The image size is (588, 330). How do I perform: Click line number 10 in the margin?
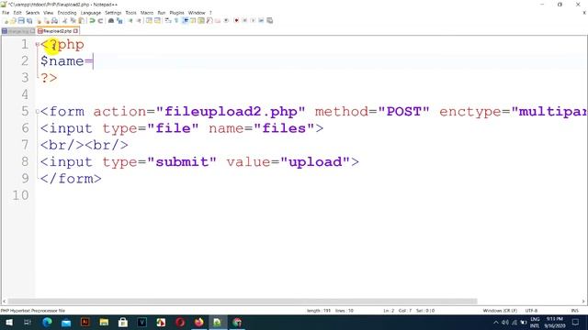[20, 195]
